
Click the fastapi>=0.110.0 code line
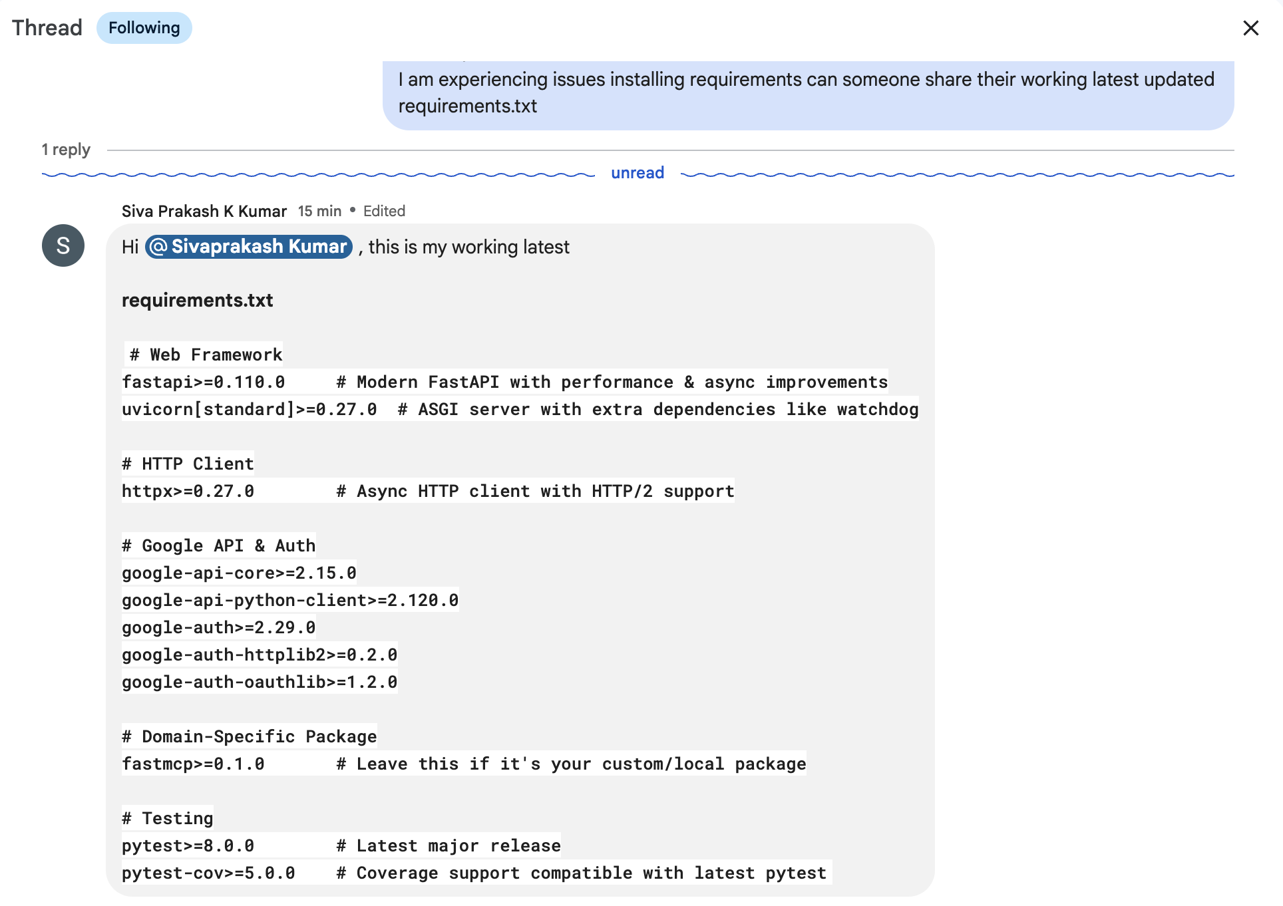tap(203, 382)
